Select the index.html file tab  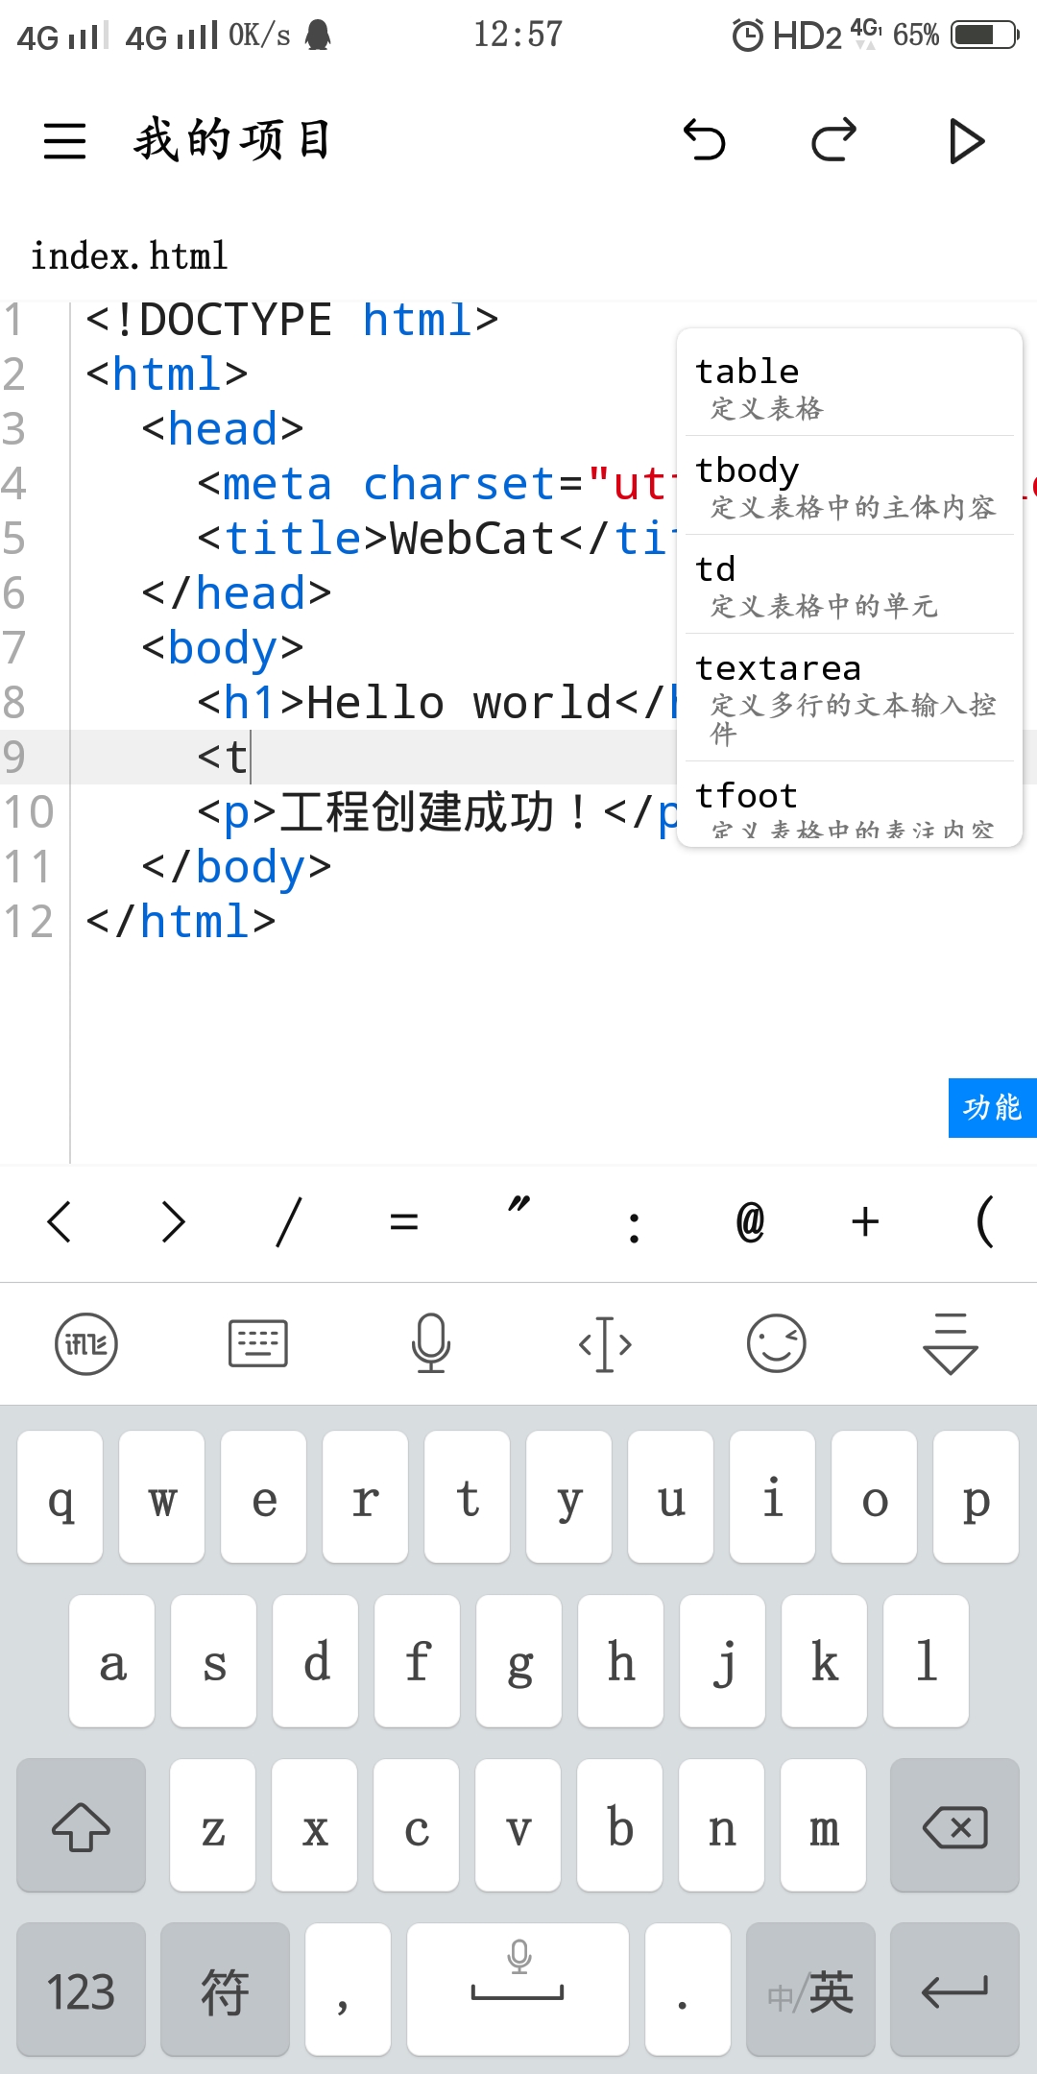(129, 256)
